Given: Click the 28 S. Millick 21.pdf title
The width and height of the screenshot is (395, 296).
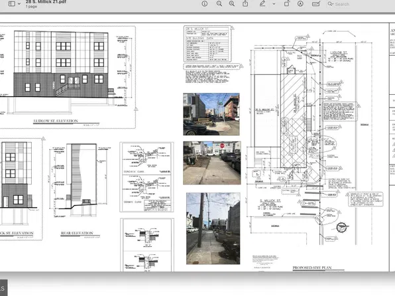Looking at the screenshot, I should (46, 2).
